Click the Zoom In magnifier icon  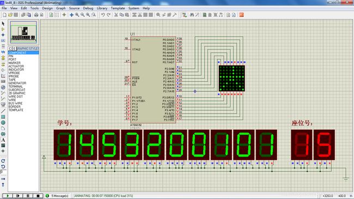coord(77,15)
